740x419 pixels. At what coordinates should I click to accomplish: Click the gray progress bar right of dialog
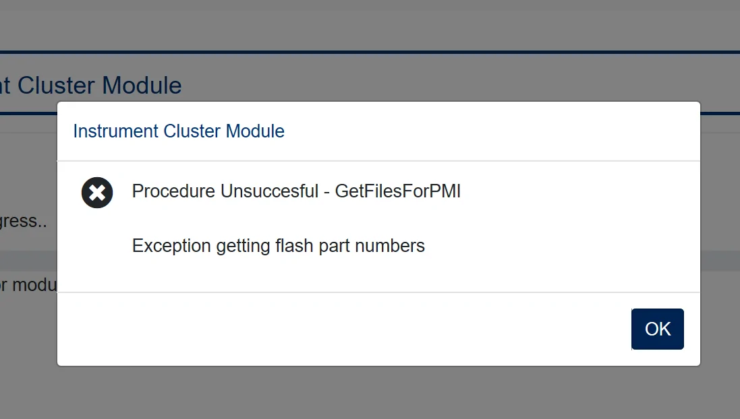[x=720, y=261]
